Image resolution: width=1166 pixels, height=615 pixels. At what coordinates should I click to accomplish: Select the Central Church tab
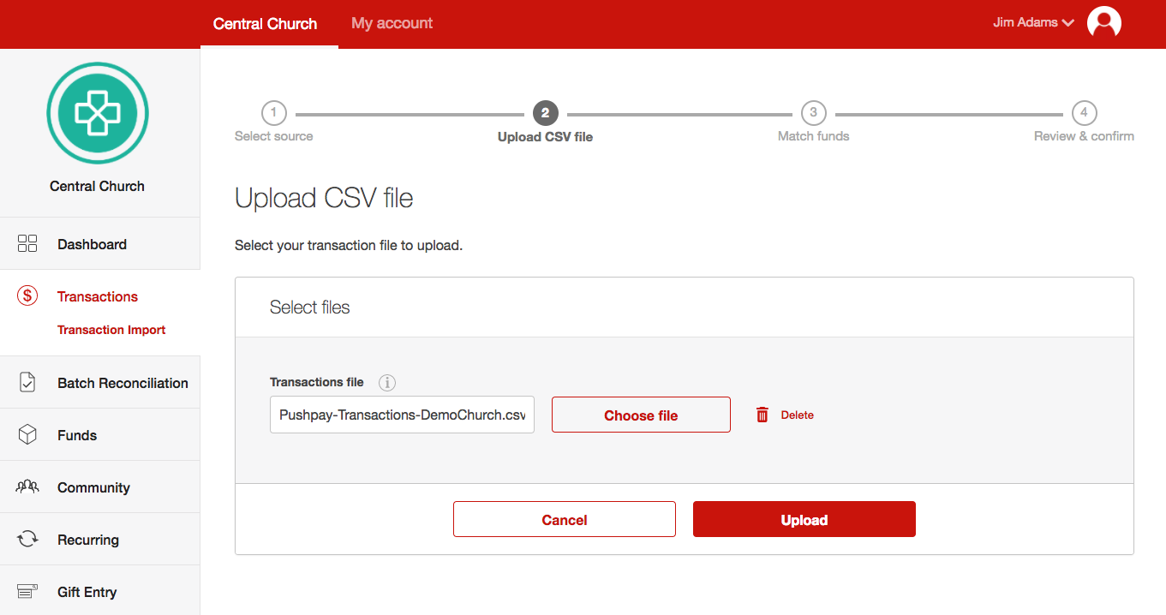click(x=265, y=24)
